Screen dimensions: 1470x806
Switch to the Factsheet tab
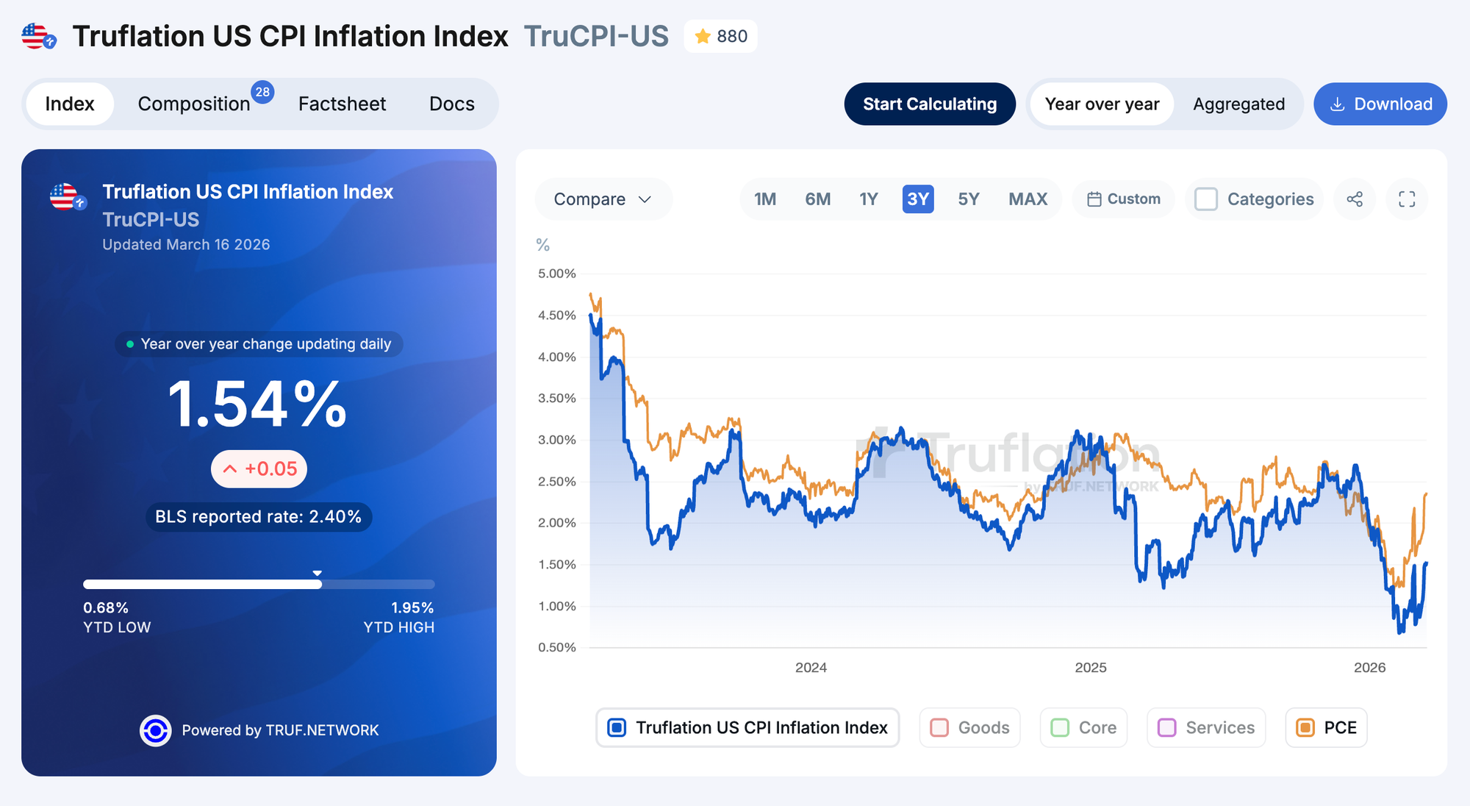point(342,104)
